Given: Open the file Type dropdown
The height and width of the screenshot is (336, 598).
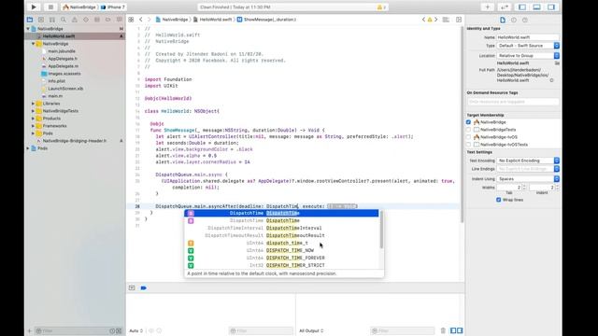Looking at the screenshot, I should 528,46.
